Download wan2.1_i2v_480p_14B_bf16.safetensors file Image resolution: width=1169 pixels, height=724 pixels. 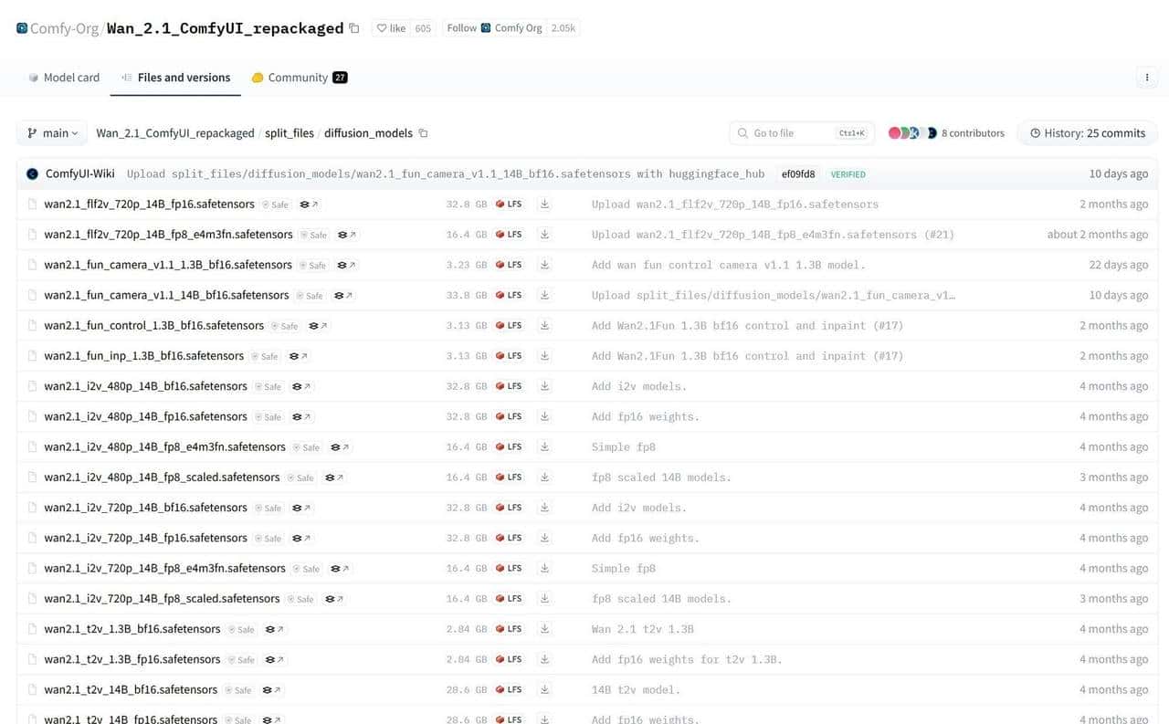545,386
